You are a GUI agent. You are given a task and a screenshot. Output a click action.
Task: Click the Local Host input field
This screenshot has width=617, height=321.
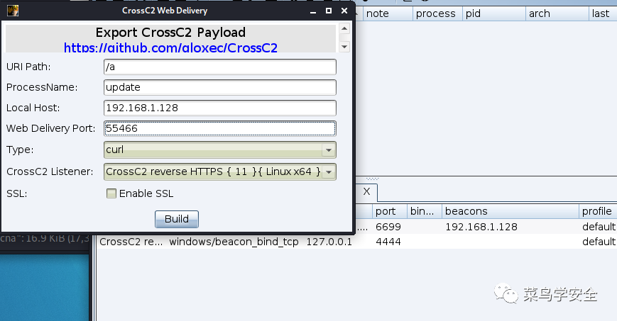click(220, 108)
